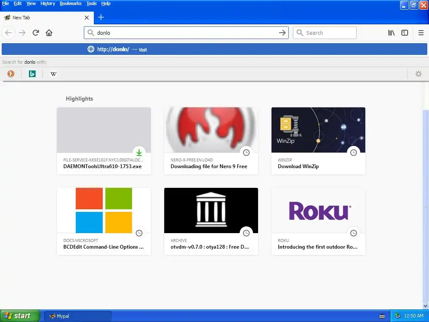The height and width of the screenshot is (322, 429).
Task: Click history clock on BCDEdit card
Action: [x=139, y=233]
